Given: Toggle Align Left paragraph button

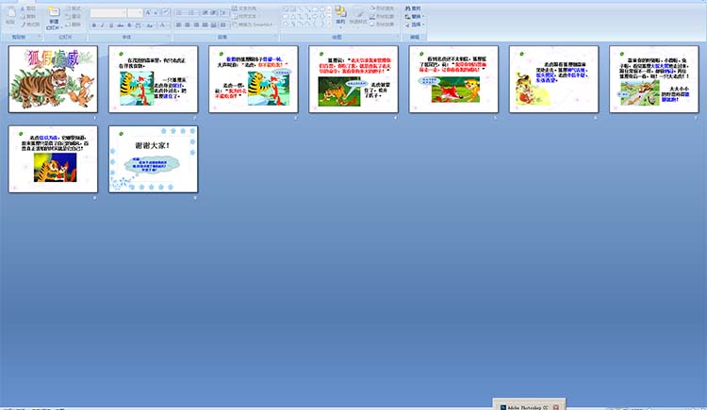Looking at the screenshot, I should (178, 25).
